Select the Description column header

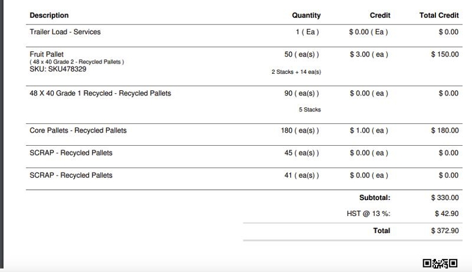(x=49, y=15)
